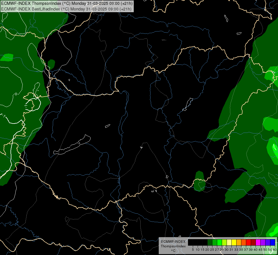278x255 pixels.
Task: Click the legend tick value '45'
Action: (x=260, y=250)
